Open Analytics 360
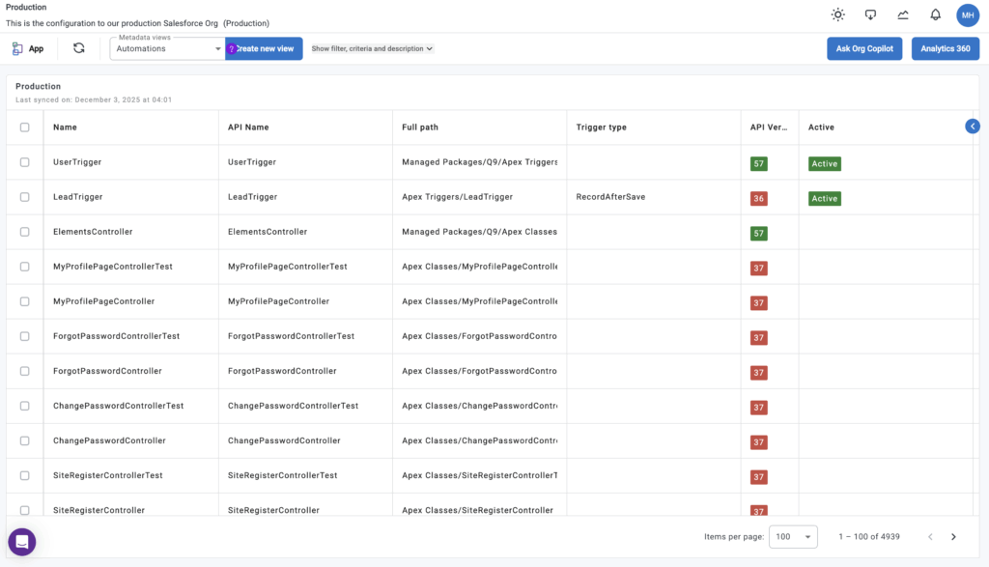The image size is (989, 567). pyautogui.click(x=945, y=48)
